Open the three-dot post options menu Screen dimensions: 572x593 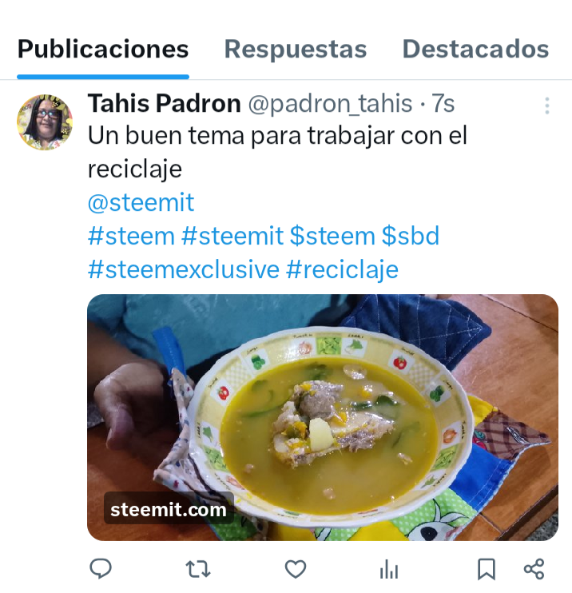tap(547, 105)
